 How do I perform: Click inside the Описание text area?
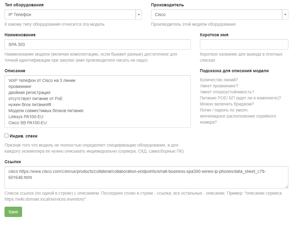pos(98,102)
